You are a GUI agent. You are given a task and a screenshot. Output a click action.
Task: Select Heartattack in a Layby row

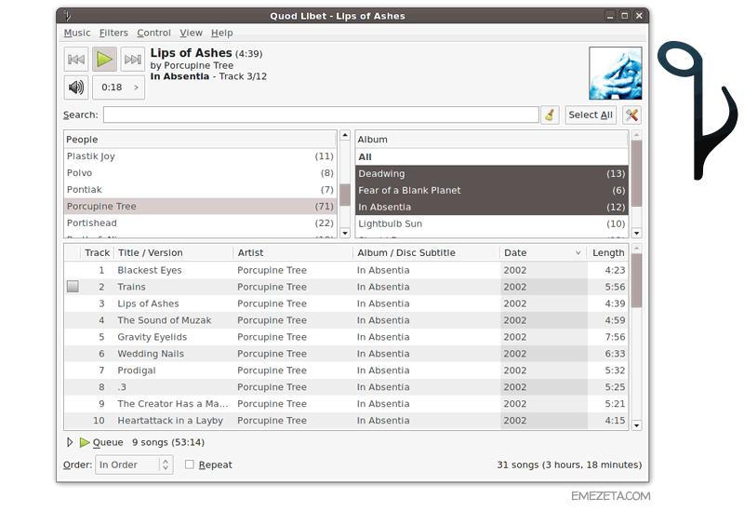point(346,421)
